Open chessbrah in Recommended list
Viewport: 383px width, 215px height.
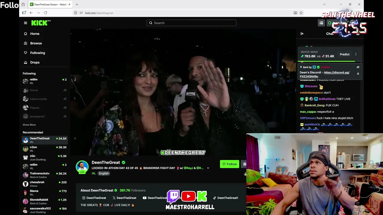pyautogui.click(x=45, y=184)
